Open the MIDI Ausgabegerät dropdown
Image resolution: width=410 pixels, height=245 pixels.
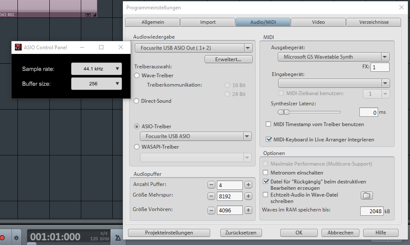(x=333, y=57)
